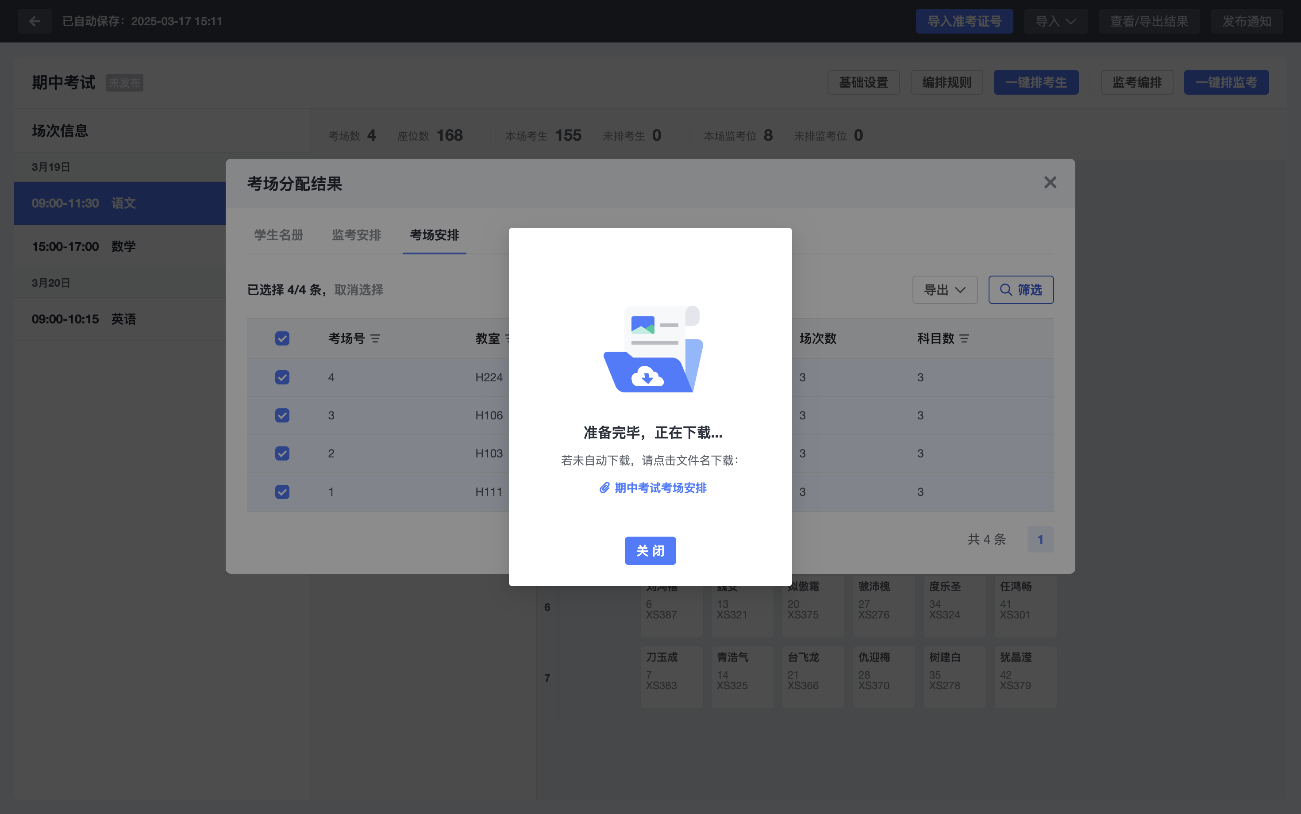This screenshot has height=814, width=1301.
Task: Click seat card 虢沛槐 XS276
Action: 884,606
